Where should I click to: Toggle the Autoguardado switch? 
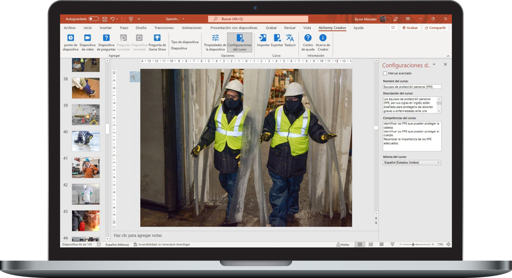[94, 19]
